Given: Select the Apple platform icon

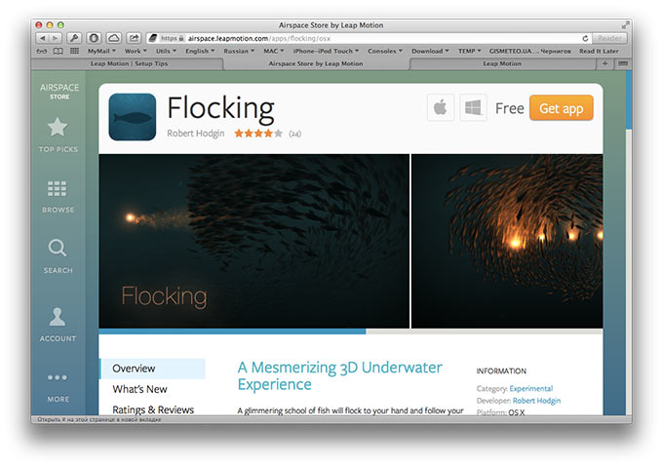Looking at the screenshot, I should (441, 108).
